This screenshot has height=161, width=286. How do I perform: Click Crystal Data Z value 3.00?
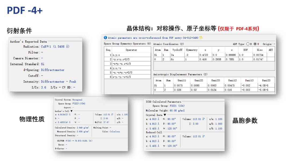[x=195, y=124]
